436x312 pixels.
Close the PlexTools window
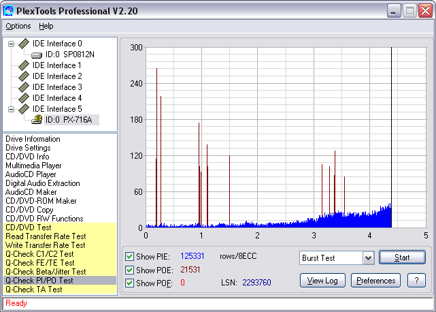425,11
